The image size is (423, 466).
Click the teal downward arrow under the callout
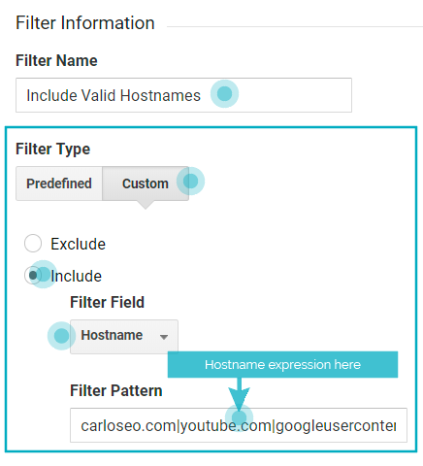coord(239,394)
